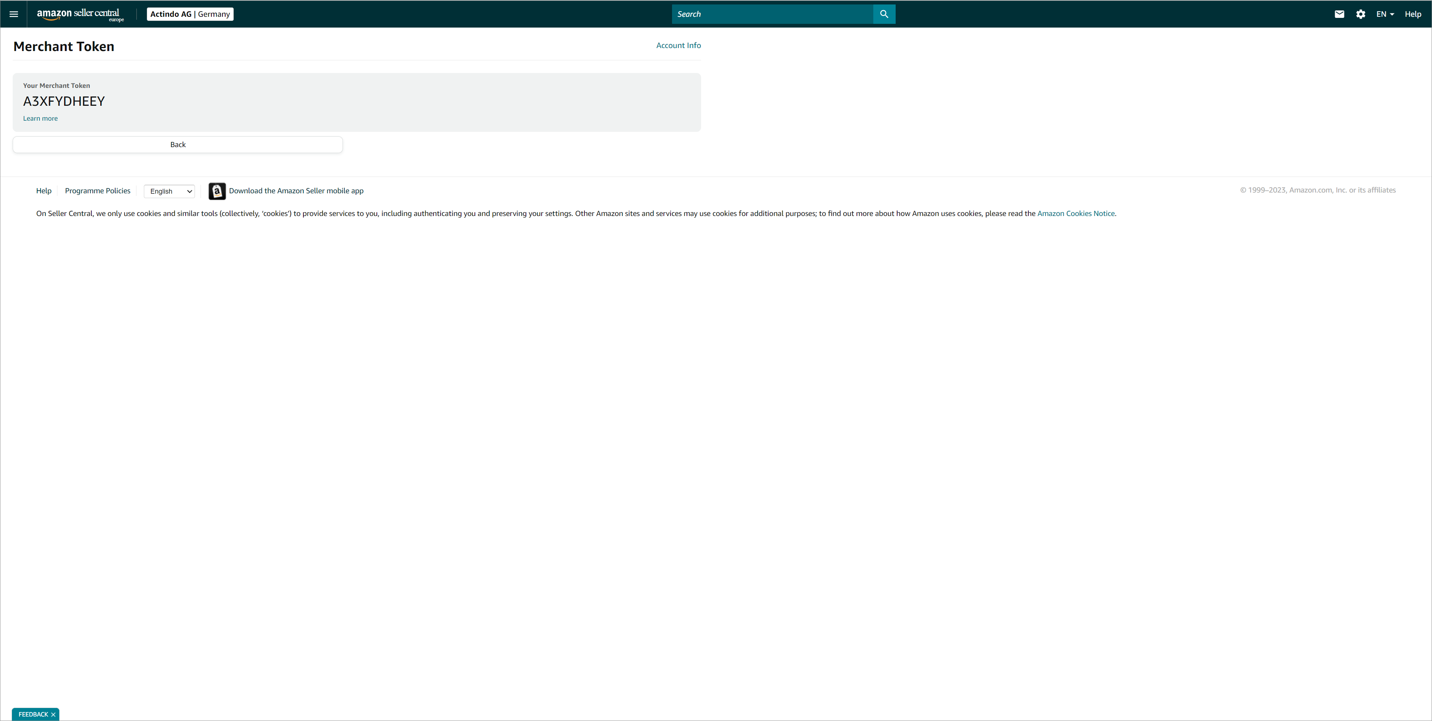Open the Programme Policies link
1432x721 pixels.
click(98, 191)
